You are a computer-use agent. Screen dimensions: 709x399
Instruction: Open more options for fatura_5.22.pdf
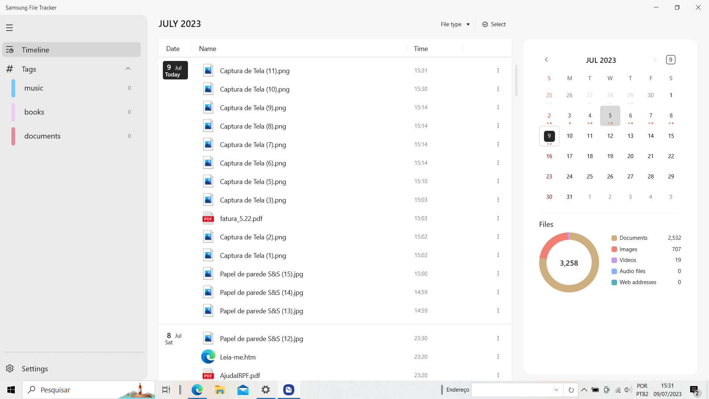point(498,218)
